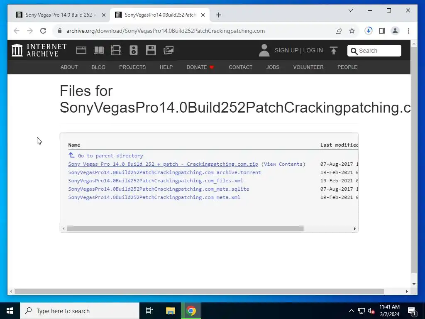Viewport: 425px width, 319px height.
Task: Open Task View on the taskbar
Action: coord(149,311)
